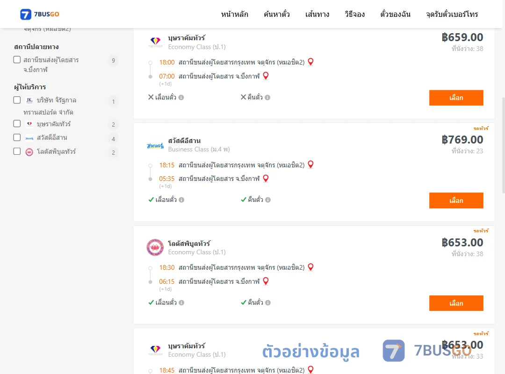Tick the บึงกาฬ destination station checkbox
Image resolution: width=505 pixels, height=374 pixels.
tap(17, 59)
